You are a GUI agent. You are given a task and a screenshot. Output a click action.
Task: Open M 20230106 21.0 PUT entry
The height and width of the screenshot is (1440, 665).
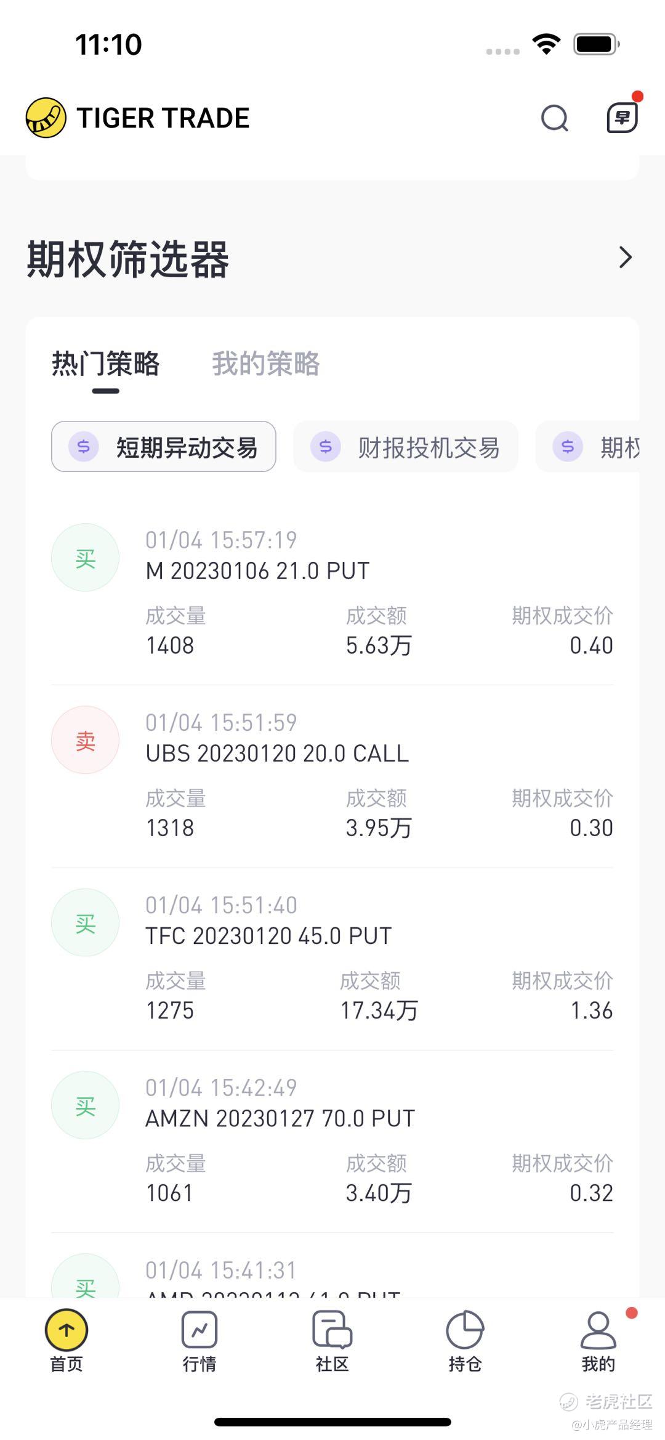(x=332, y=593)
